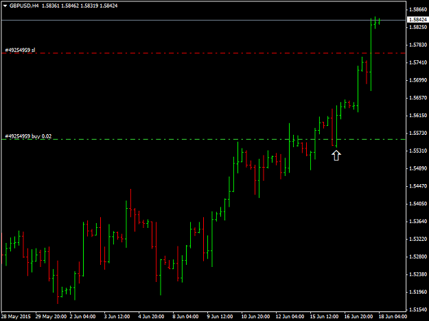Click the 1.57410 price scale value
This screenshot has height=321, width=429.
pos(418,62)
